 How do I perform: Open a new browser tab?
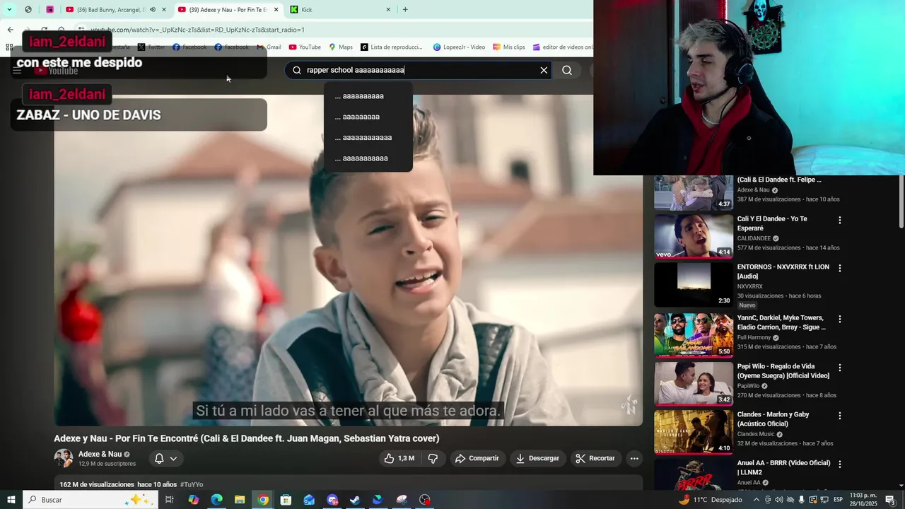(x=405, y=10)
